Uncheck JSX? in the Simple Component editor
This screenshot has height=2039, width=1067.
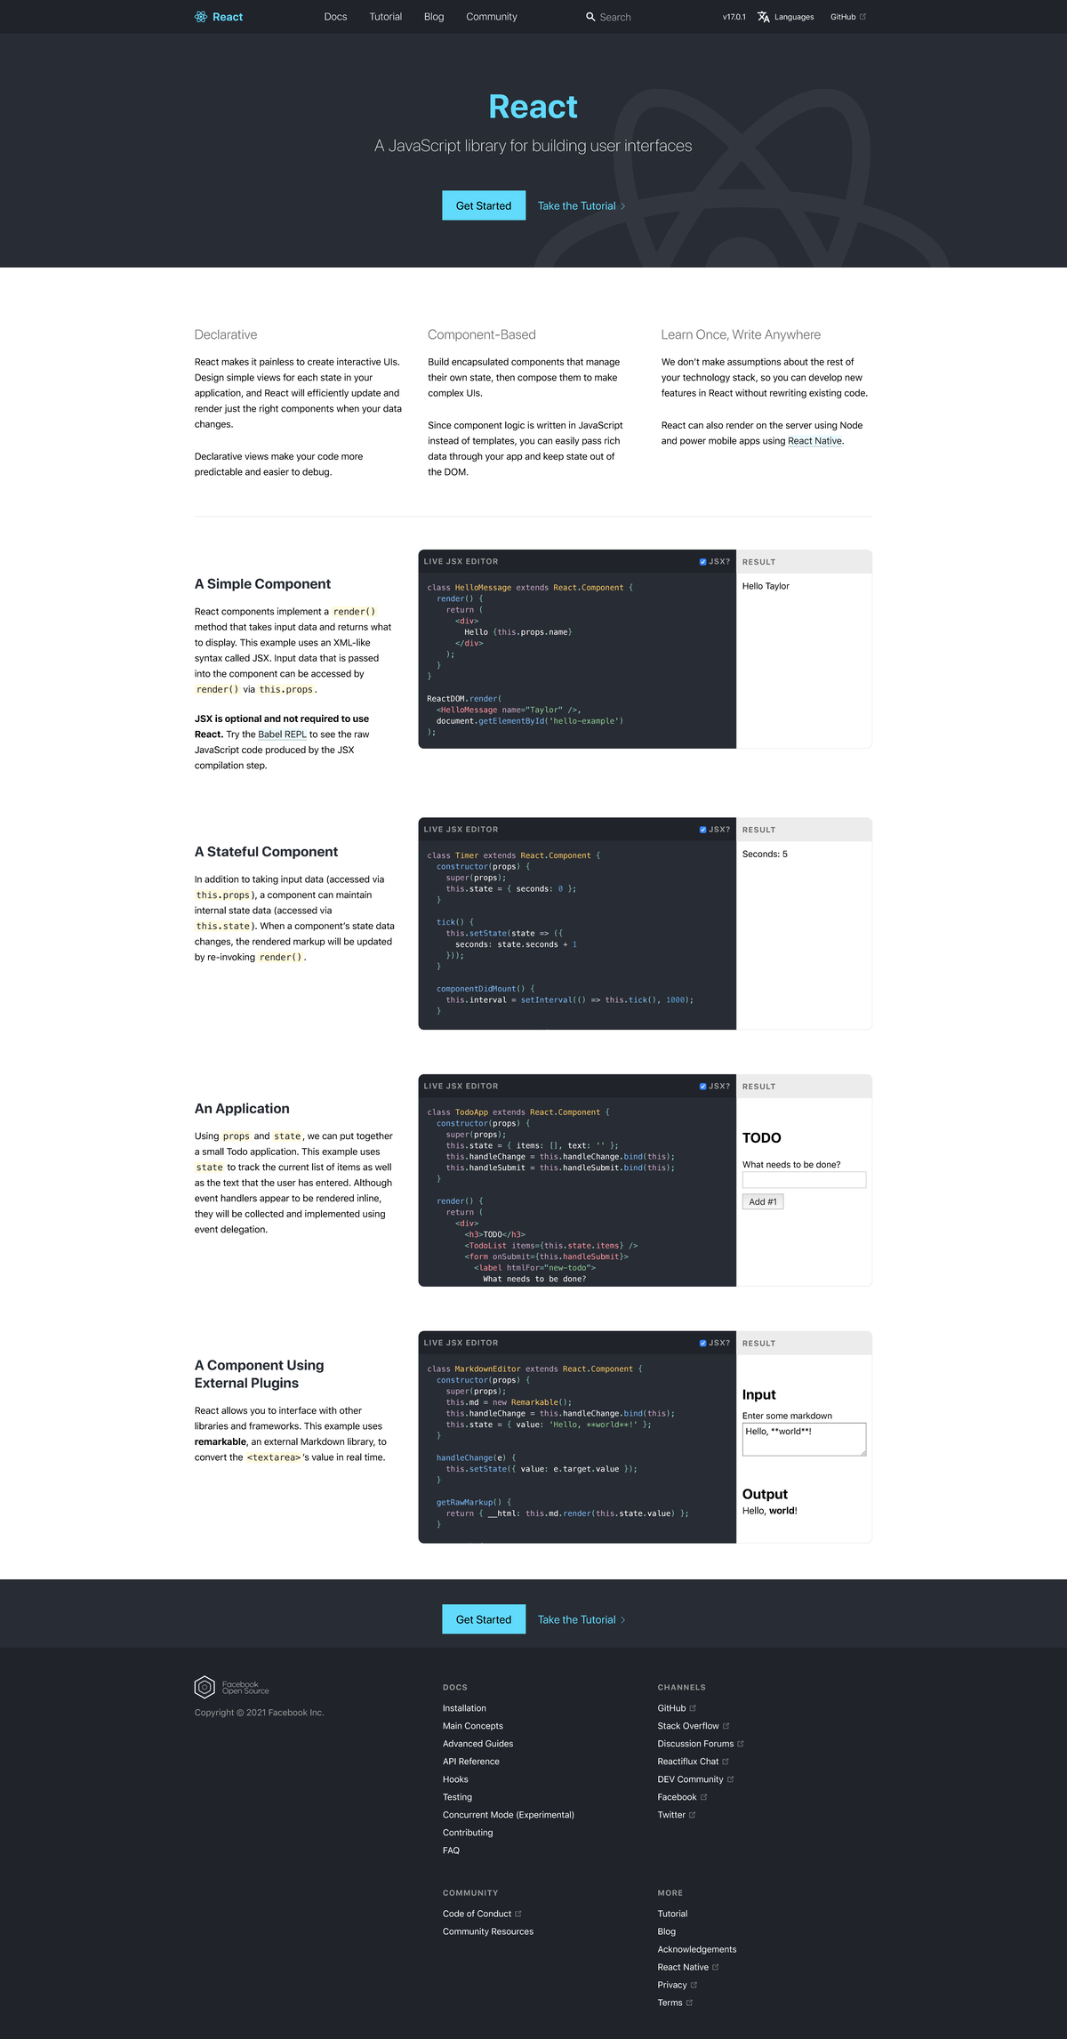pos(702,561)
